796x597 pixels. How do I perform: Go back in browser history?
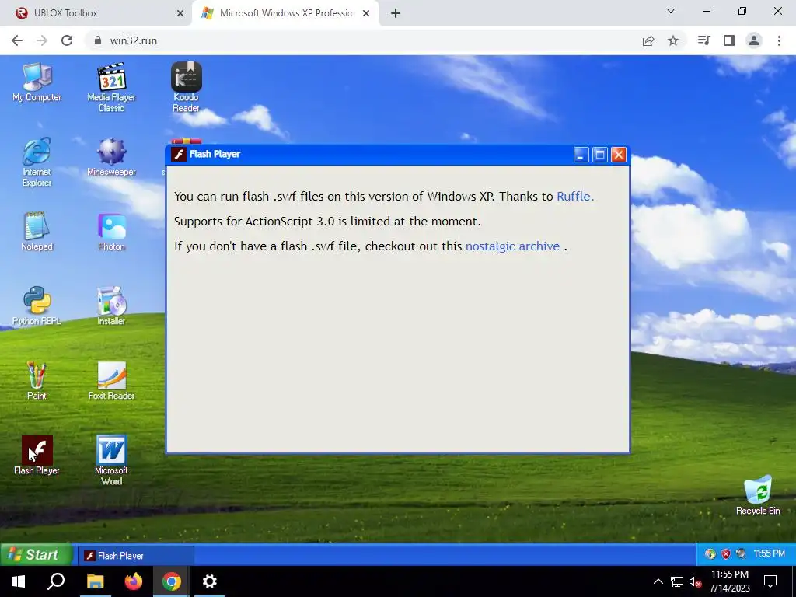tap(17, 40)
